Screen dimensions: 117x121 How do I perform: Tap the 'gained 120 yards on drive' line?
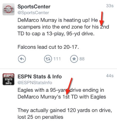(x=65, y=110)
